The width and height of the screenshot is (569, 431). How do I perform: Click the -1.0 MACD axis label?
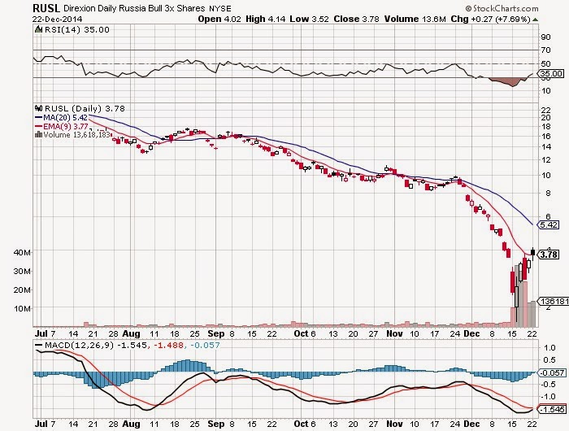pos(549,397)
